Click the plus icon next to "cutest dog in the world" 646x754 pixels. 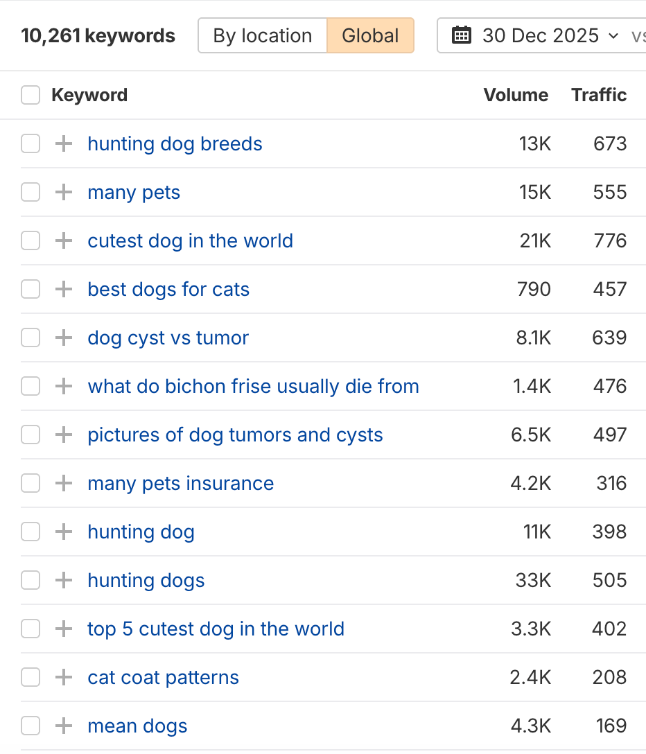coord(63,240)
